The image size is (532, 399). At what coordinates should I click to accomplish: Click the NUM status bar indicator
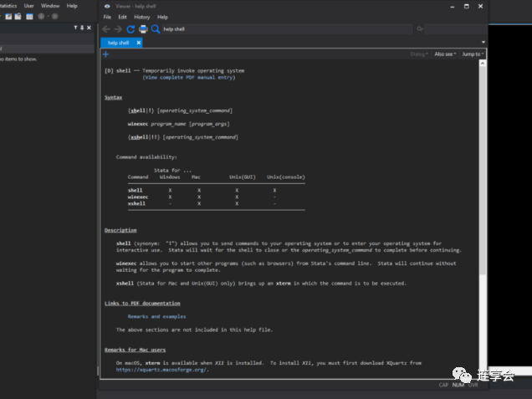[458, 385]
